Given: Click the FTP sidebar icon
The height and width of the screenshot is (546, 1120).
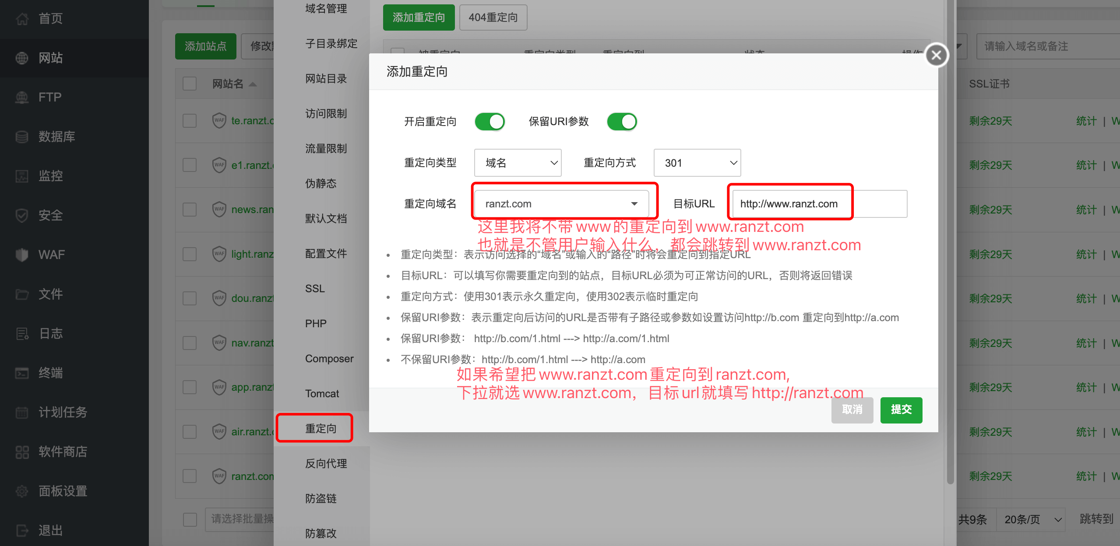Looking at the screenshot, I should pyautogui.click(x=22, y=97).
